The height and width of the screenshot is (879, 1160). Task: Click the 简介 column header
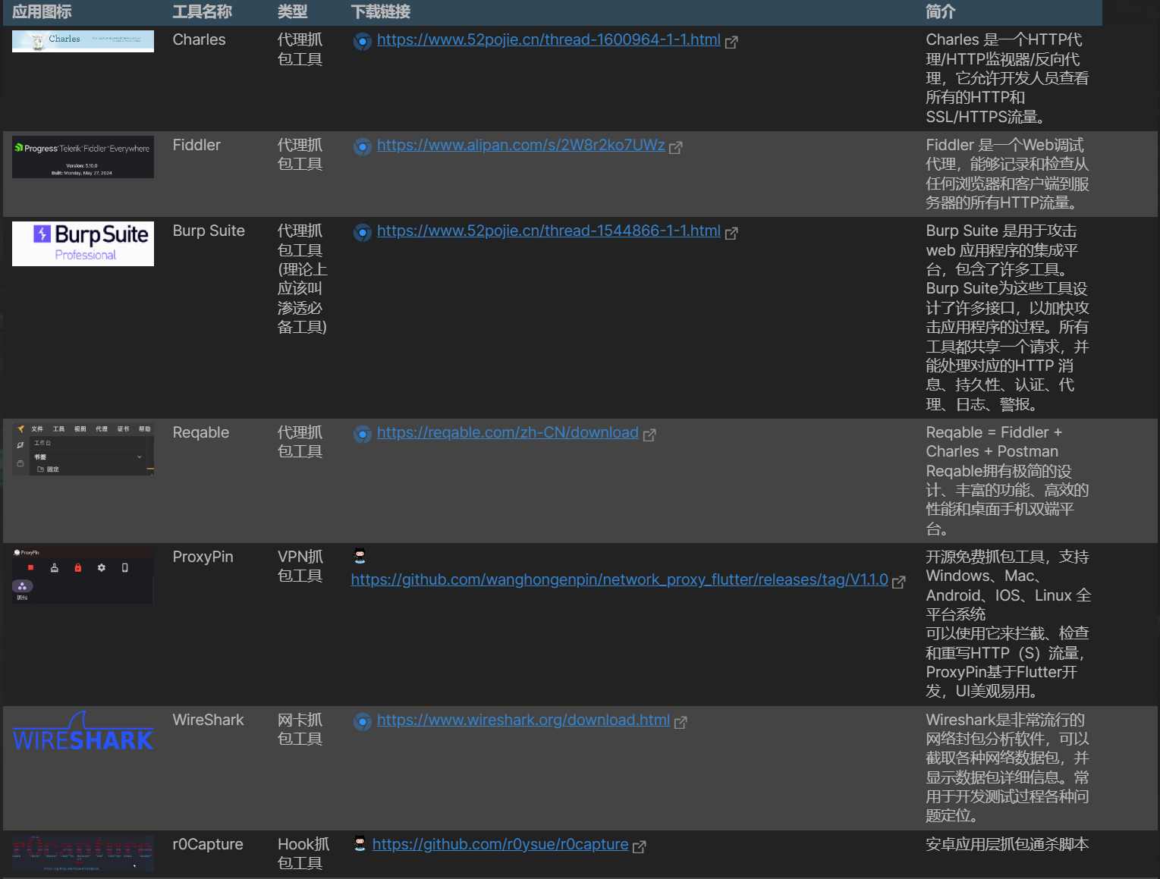pyautogui.click(x=941, y=12)
